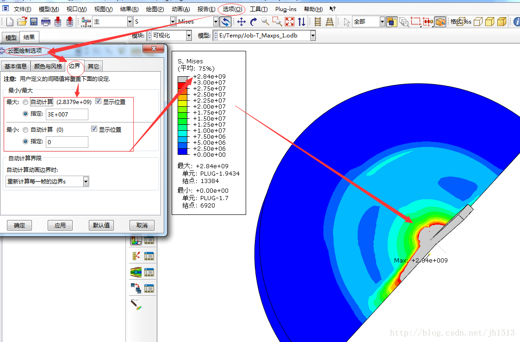
Task: Switch to the 基本信息 tab
Action: 16,66
